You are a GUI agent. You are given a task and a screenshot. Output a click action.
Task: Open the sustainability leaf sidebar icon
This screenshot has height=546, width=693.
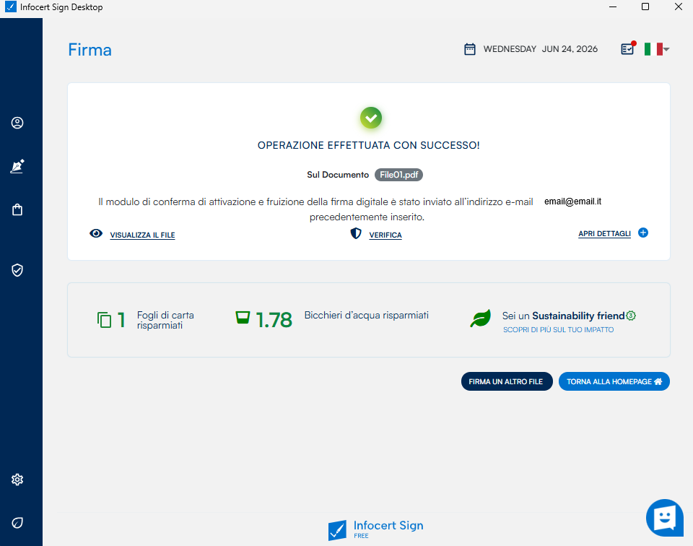[x=17, y=523]
